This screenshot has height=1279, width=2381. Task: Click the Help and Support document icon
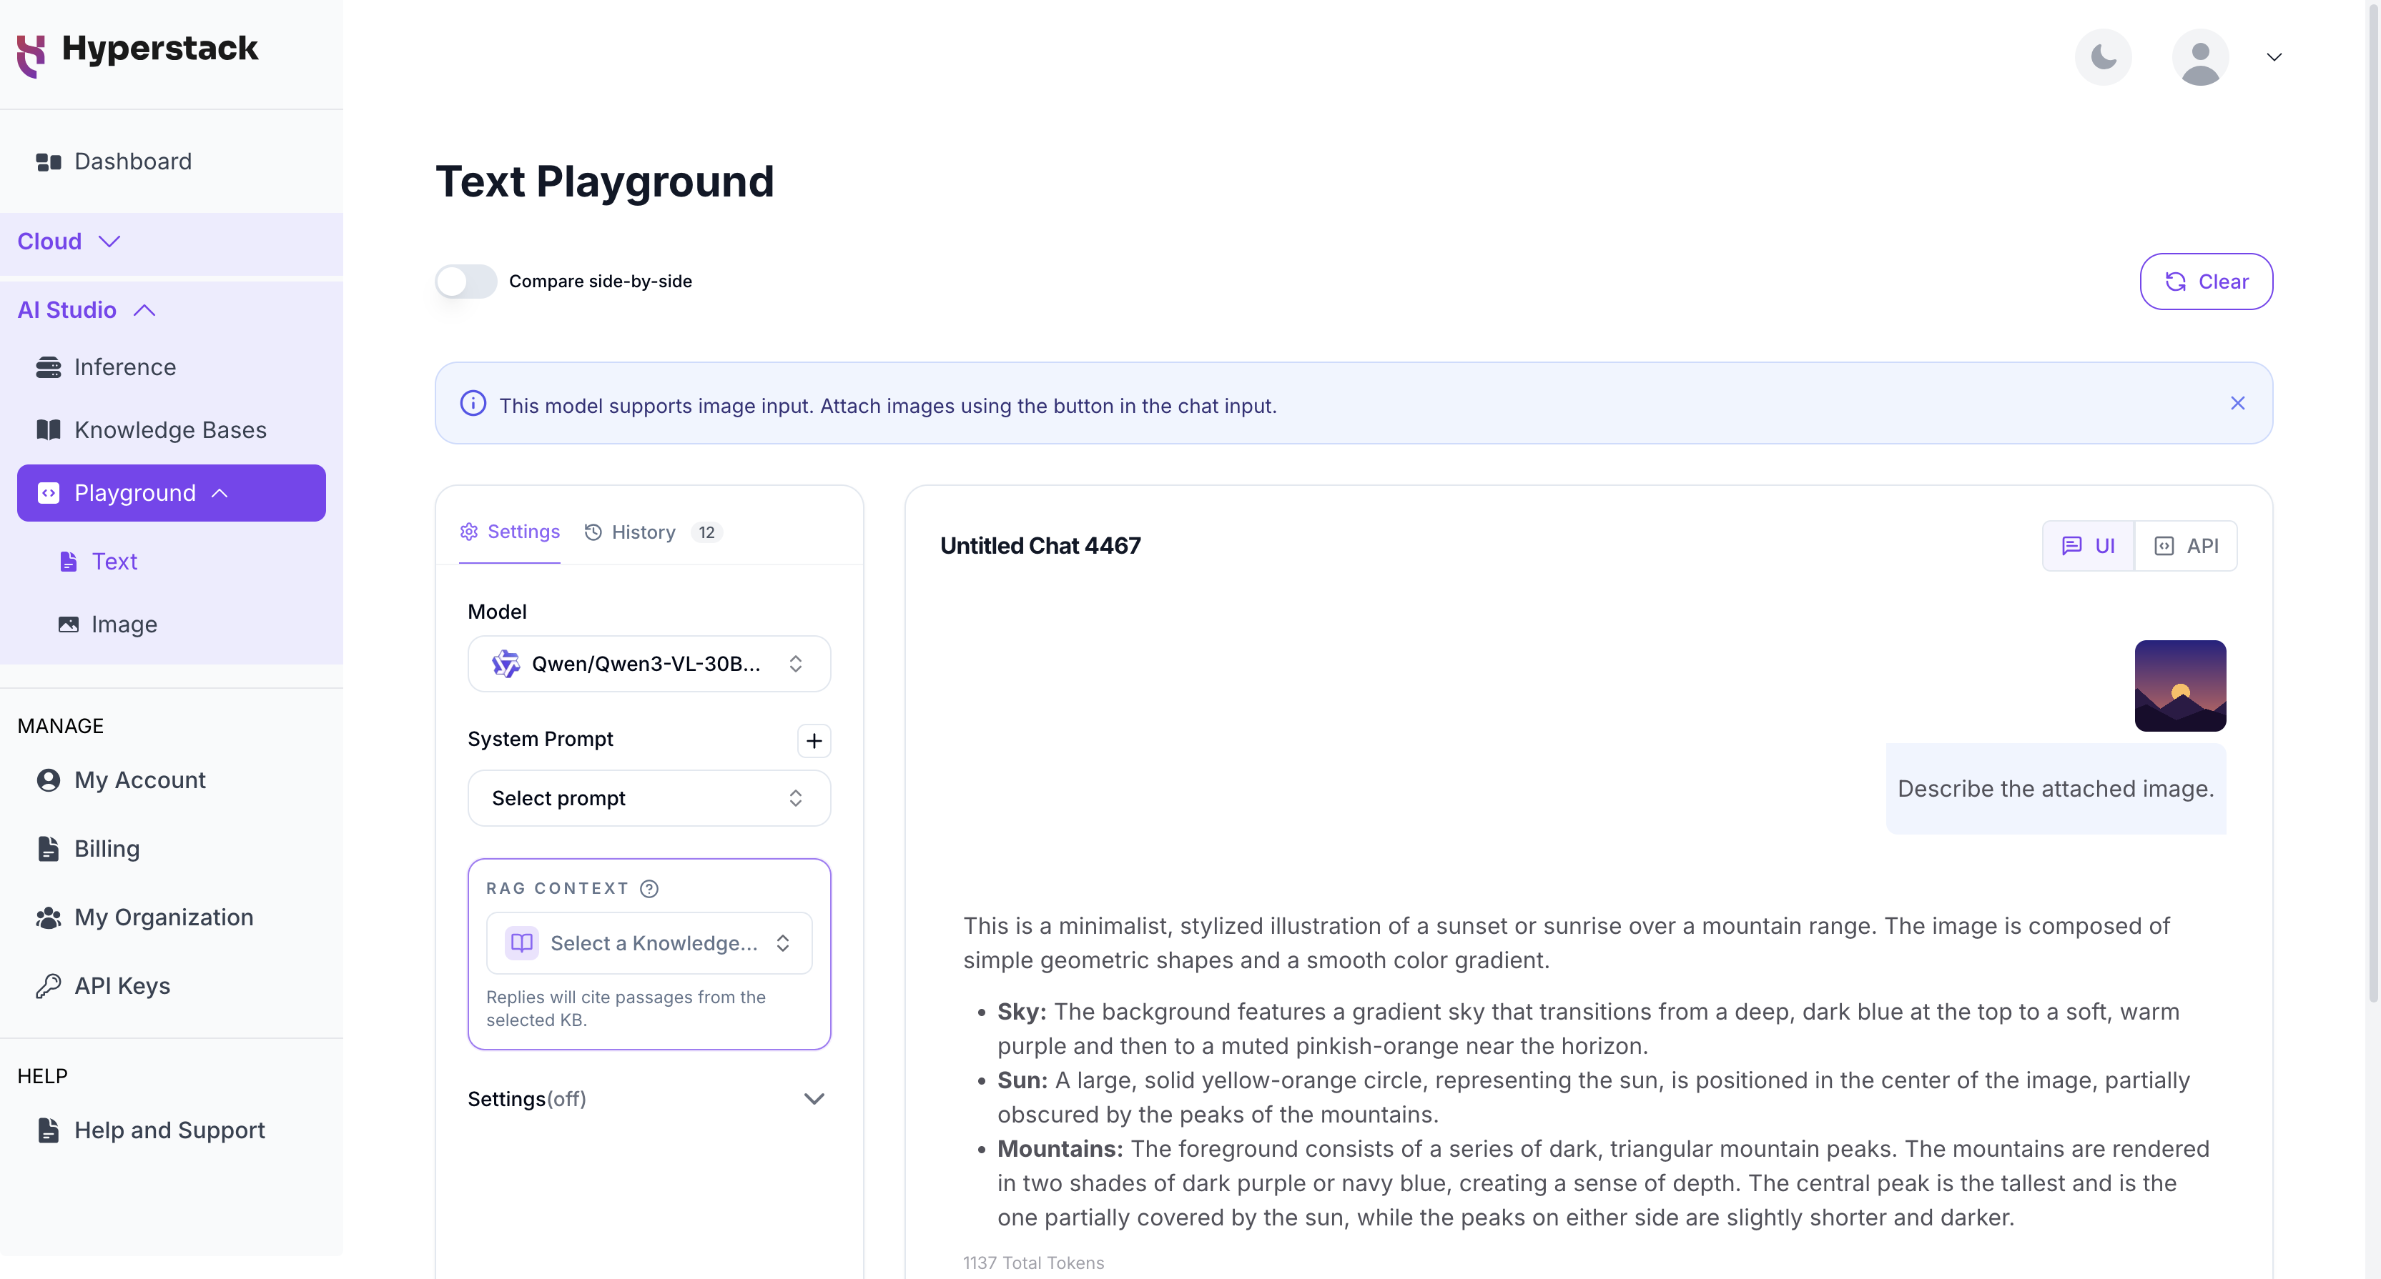48,1130
